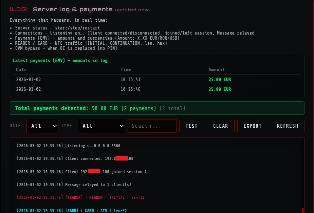Click the Date column header
314x213 pixels.
click(21, 69)
